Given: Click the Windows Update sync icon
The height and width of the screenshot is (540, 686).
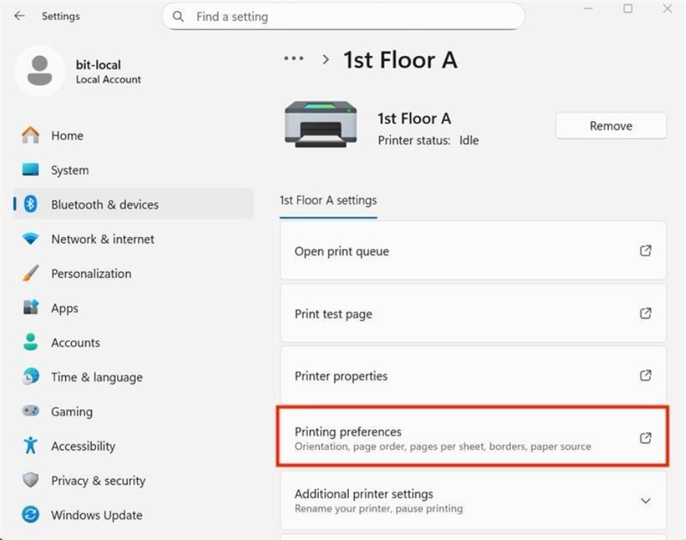Looking at the screenshot, I should [x=31, y=514].
